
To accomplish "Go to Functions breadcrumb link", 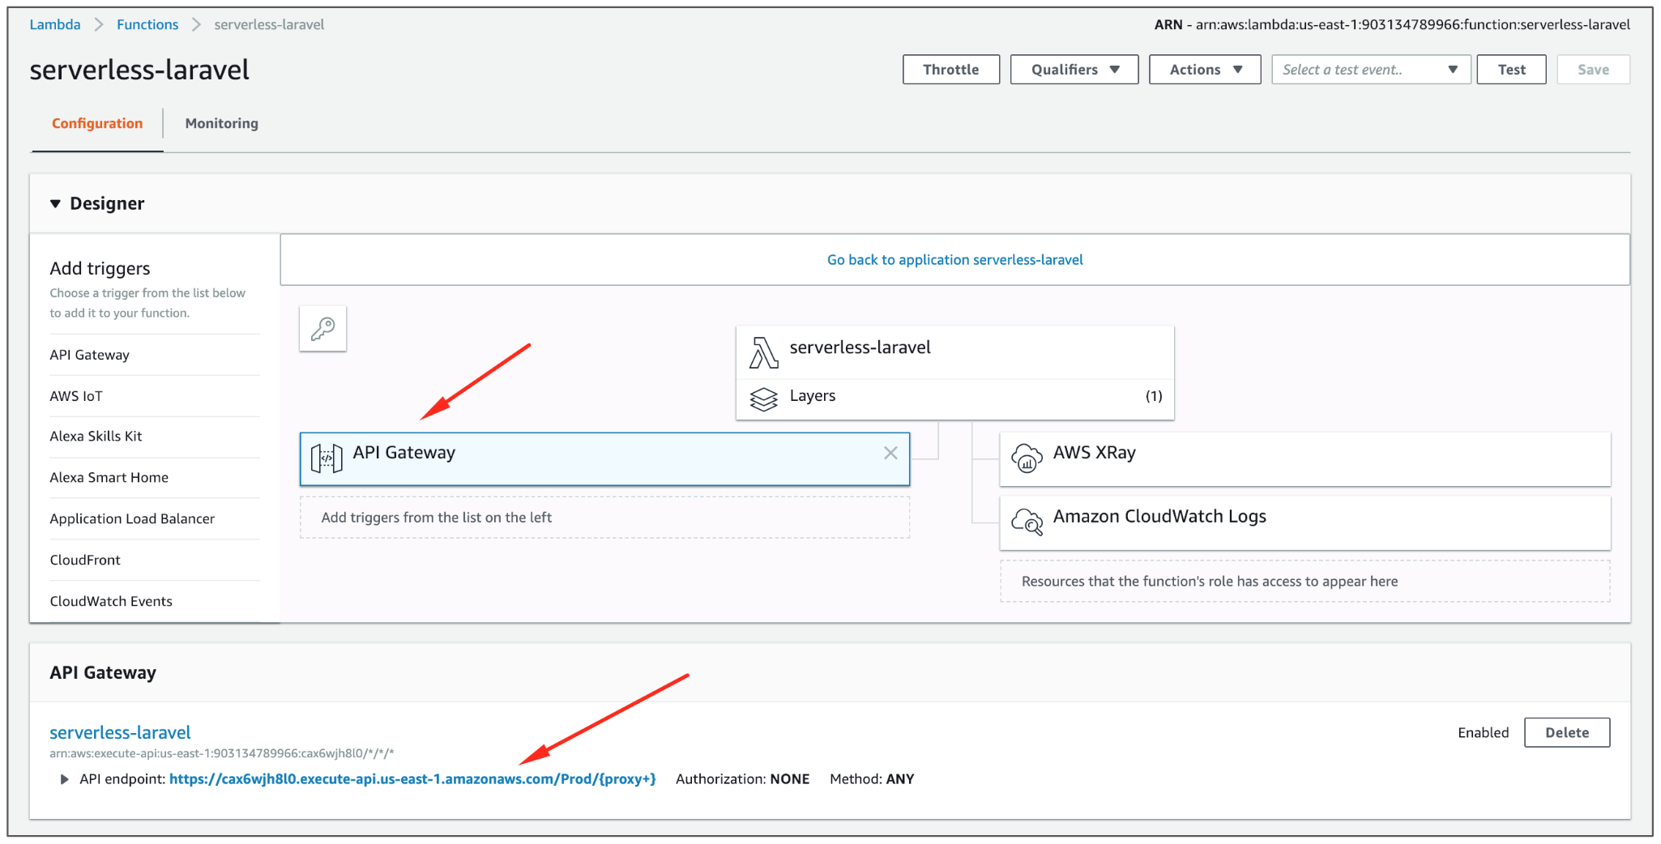I will click(x=147, y=24).
